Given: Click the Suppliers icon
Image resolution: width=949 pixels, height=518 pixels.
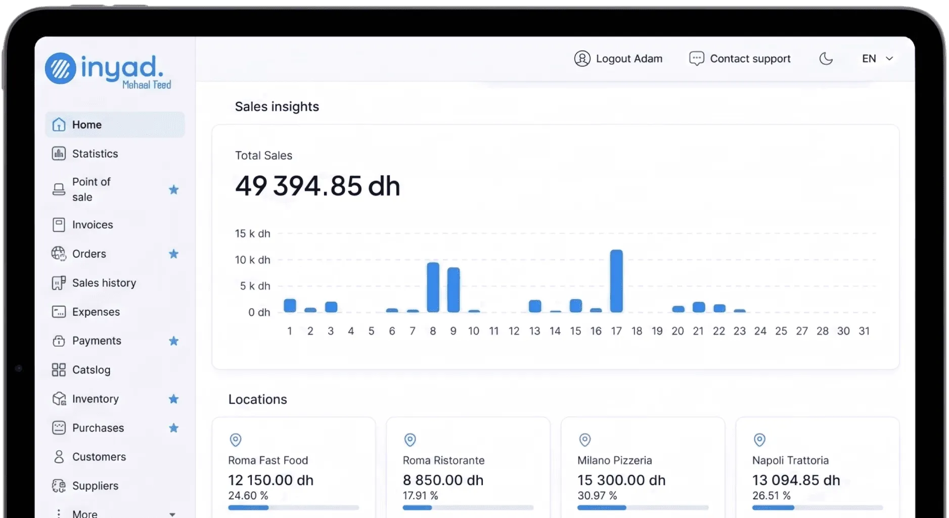Looking at the screenshot, I should [x=59, y=486].
